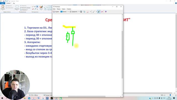Click the Кисти brushes icon in Paint
177x100 pixels.
pos(41,6)
